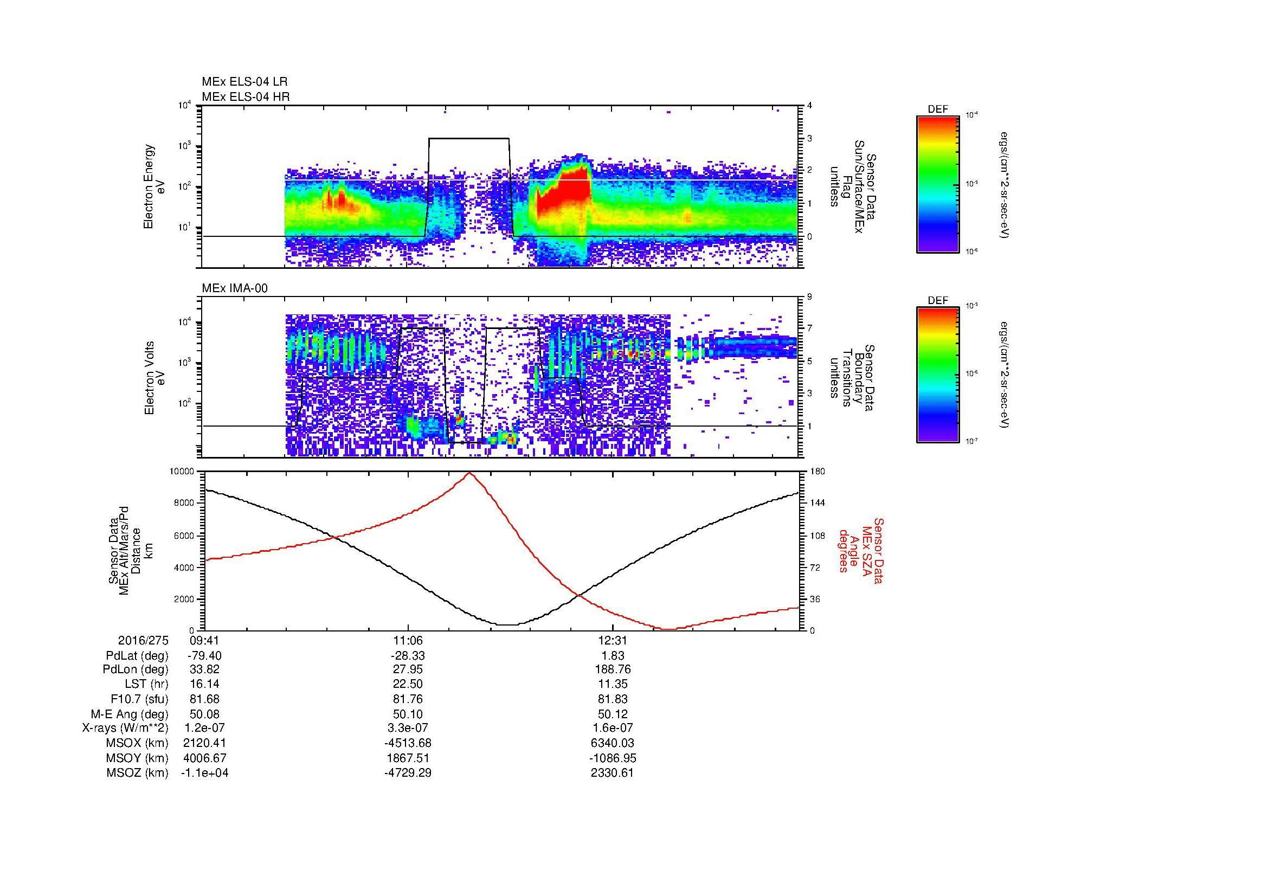Screen dimensions: 1268x896
Task: Click the 12:31 time tick label
Action: click(x=613, y=640)
